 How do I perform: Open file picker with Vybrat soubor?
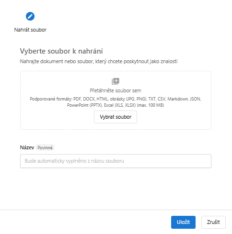[116, 117]
